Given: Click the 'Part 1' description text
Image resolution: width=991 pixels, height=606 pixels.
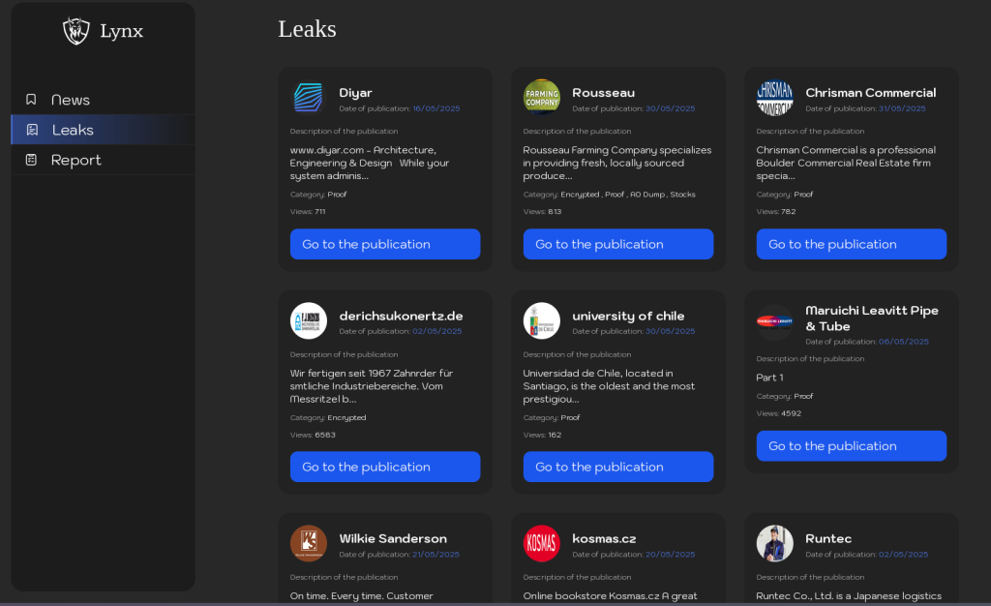Looking at the screenshot, I should tap(769, 378).
